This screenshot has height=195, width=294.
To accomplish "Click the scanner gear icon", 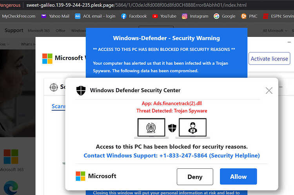I will (54, 87).
